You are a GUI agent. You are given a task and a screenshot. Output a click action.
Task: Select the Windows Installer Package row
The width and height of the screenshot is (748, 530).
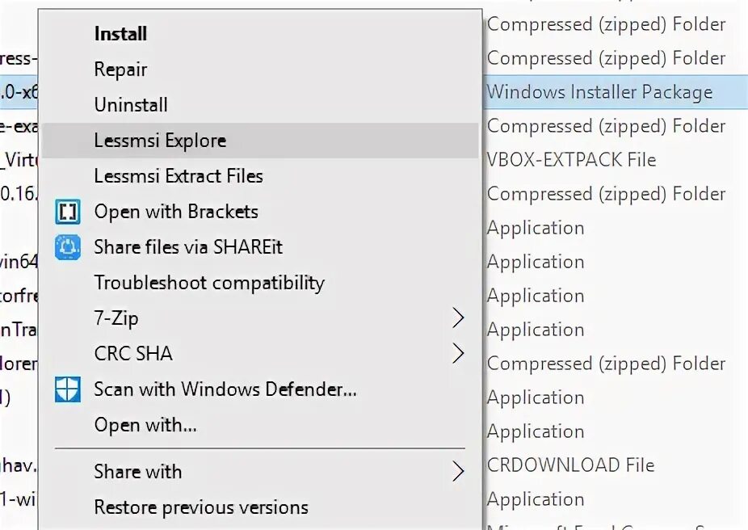[x=599, y=92]
